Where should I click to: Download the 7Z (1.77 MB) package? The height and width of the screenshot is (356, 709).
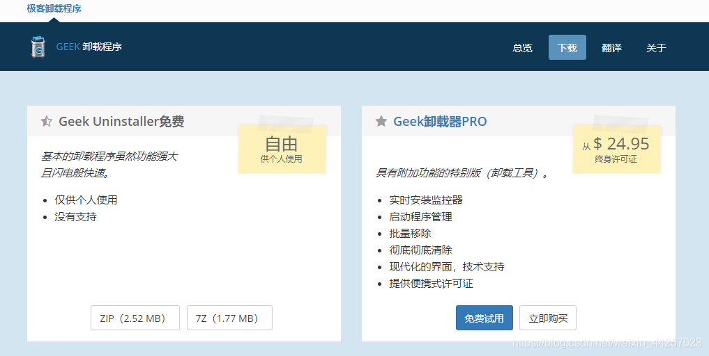tap(229, 318)
